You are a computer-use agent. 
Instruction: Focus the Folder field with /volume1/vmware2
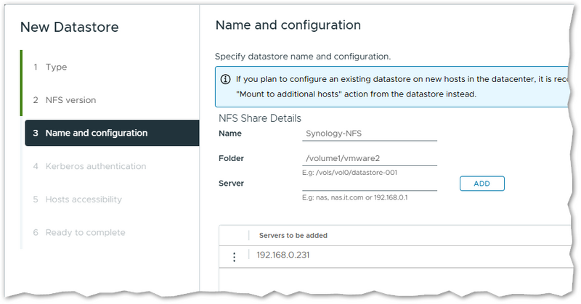[x=369, y=158]
